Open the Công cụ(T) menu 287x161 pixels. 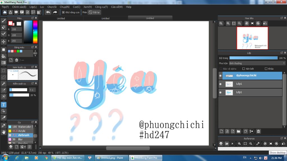coord(101,7)
